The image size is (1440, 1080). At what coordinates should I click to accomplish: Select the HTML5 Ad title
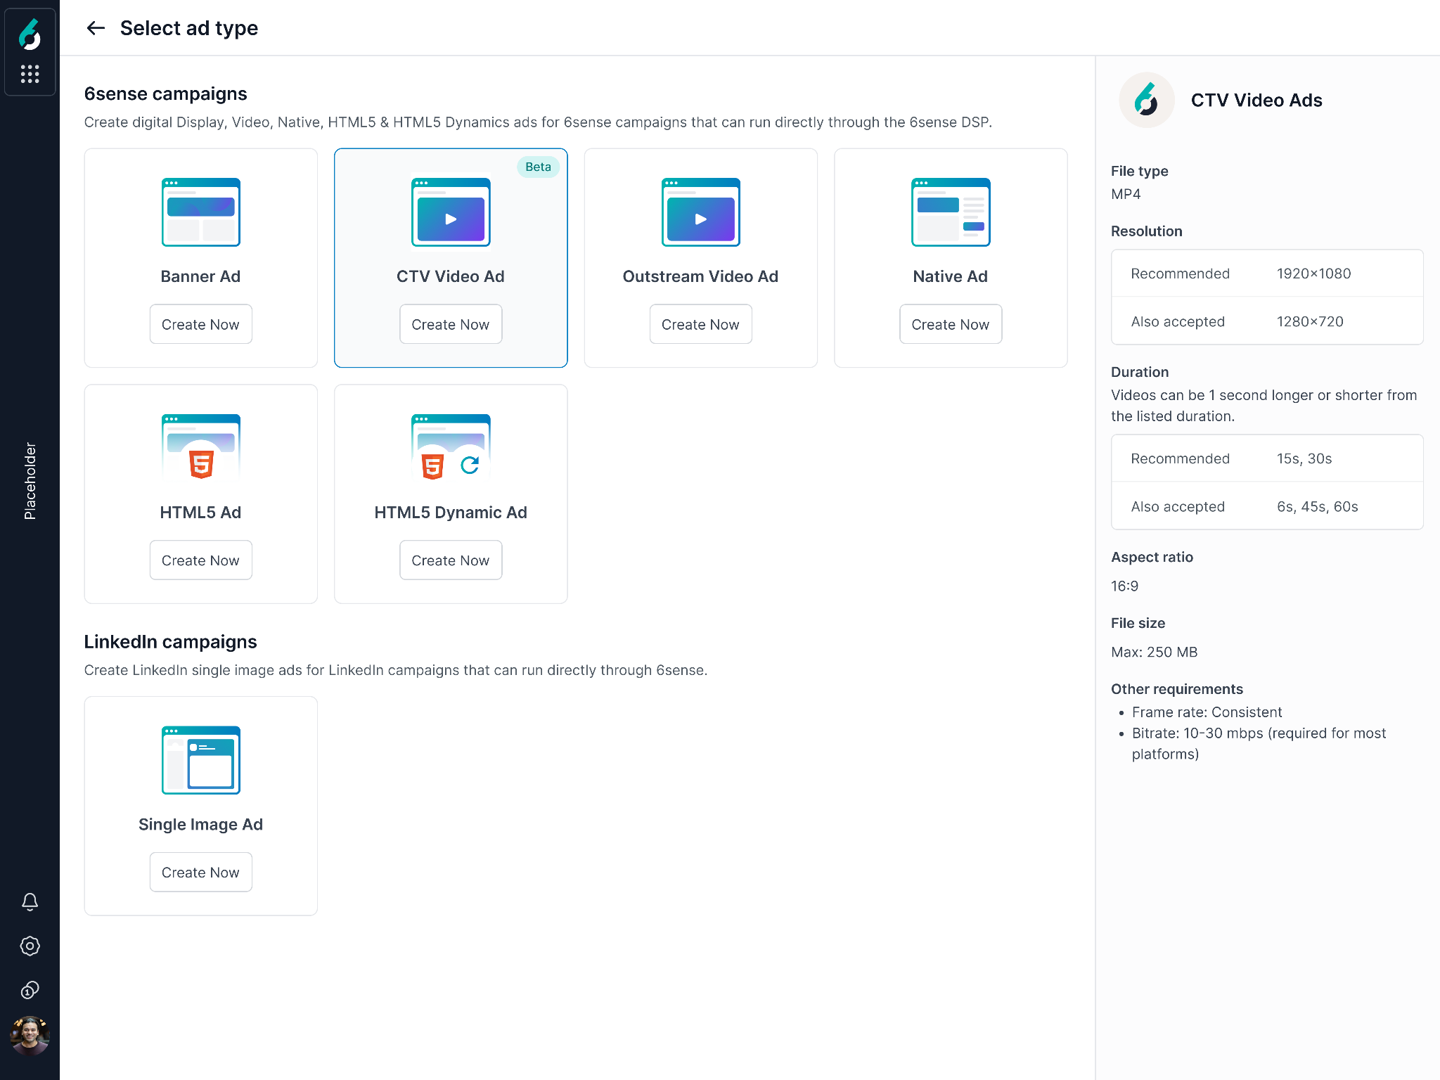coord(201,513)
